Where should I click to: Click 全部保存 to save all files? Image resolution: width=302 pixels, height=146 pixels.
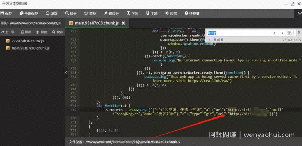click(x=29, y=14)
